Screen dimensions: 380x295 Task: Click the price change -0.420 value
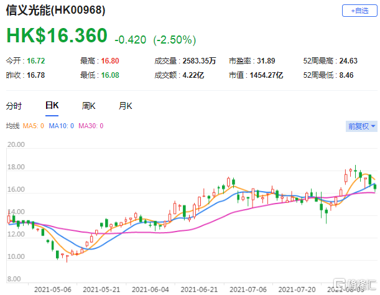[x=131, y=40]
